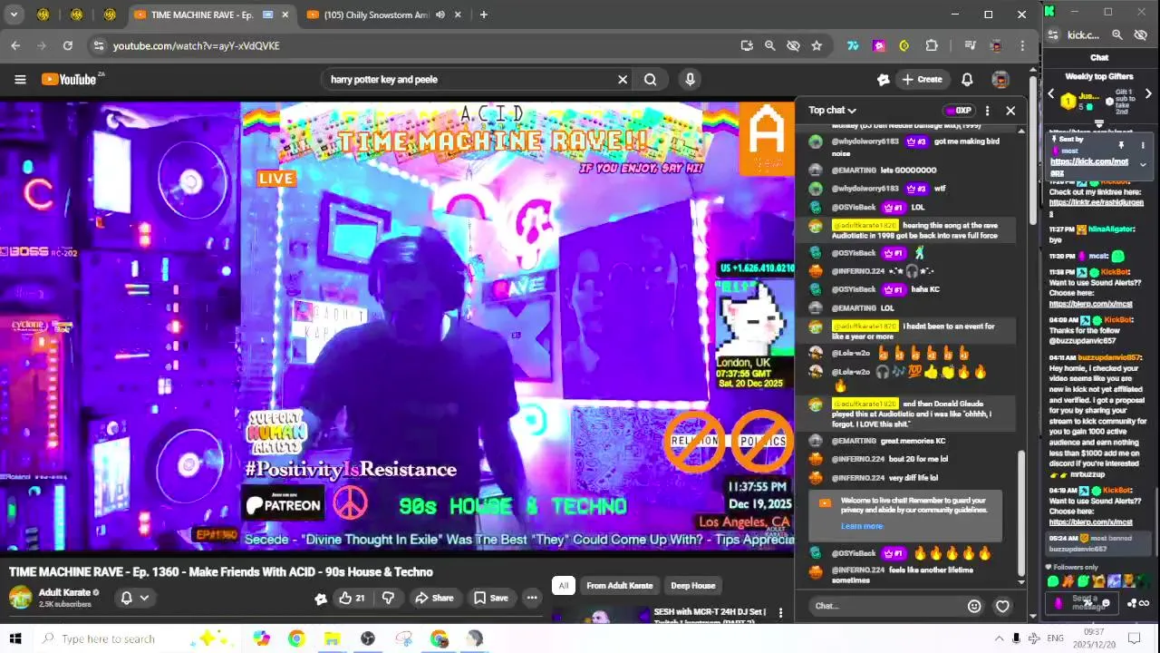This screenshot has height=653, width=1160.
Task: Mute the Chilly Snowstorm tab audio
Action: point(440,15)
